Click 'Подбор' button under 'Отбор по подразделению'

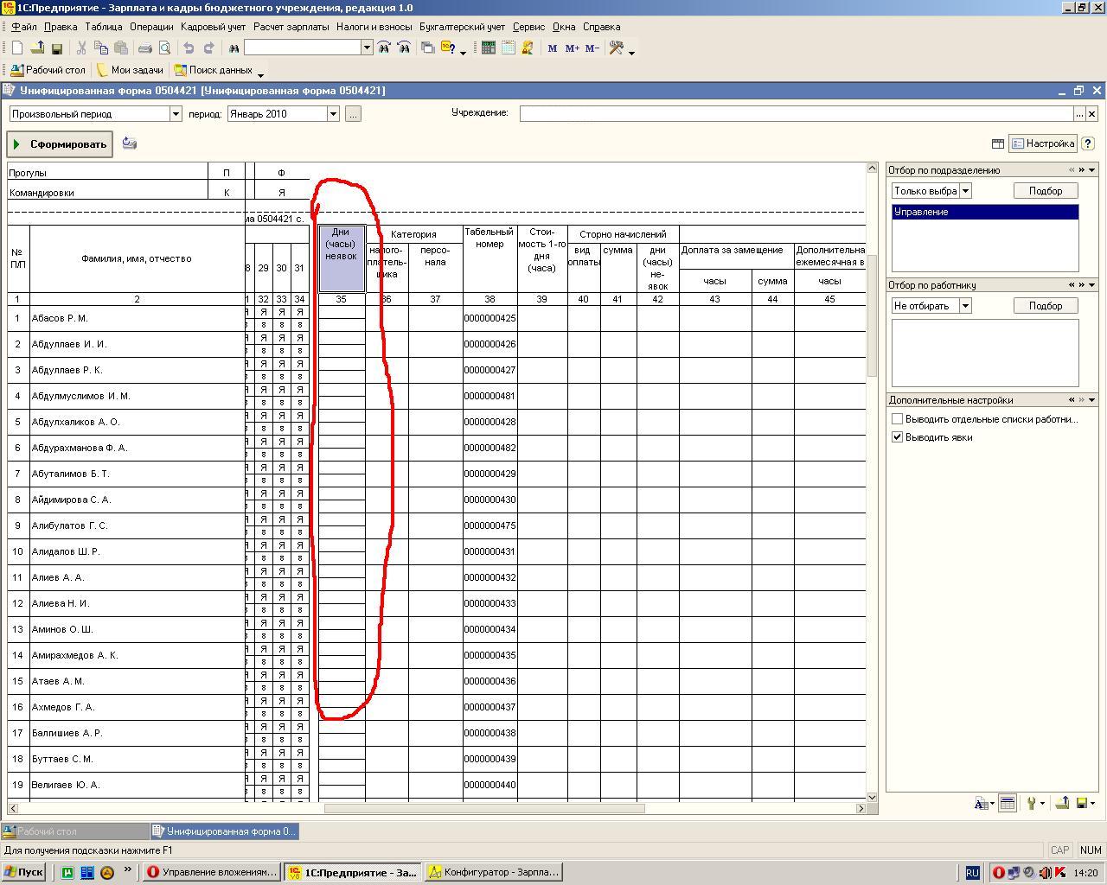pyautogui.click(x=1045, y=191)
